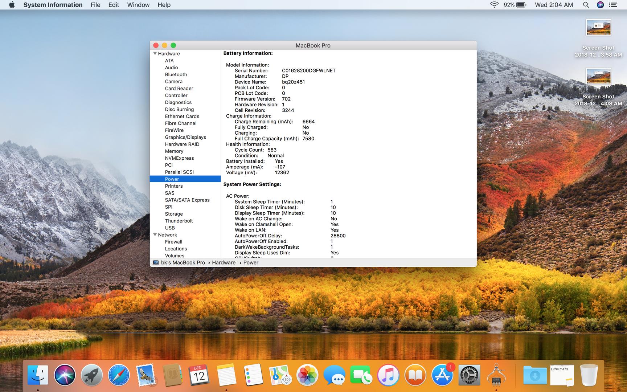Select NVMExpress in sidebar
The height and width of the screenshot is (392, 627).
pyautogui.click(x=179, y=158)
